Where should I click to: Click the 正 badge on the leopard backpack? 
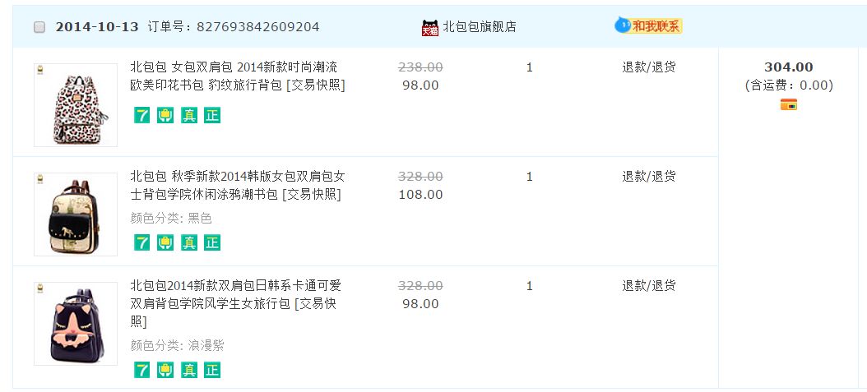click(x=212, y=115)
